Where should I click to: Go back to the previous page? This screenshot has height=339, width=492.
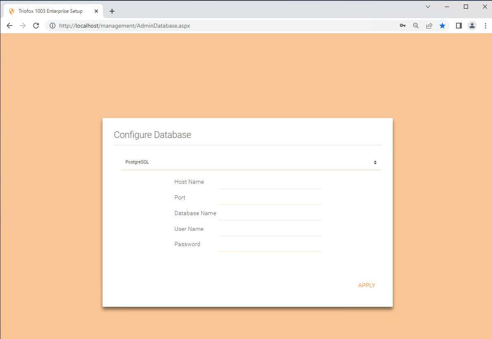click(10, 26)
